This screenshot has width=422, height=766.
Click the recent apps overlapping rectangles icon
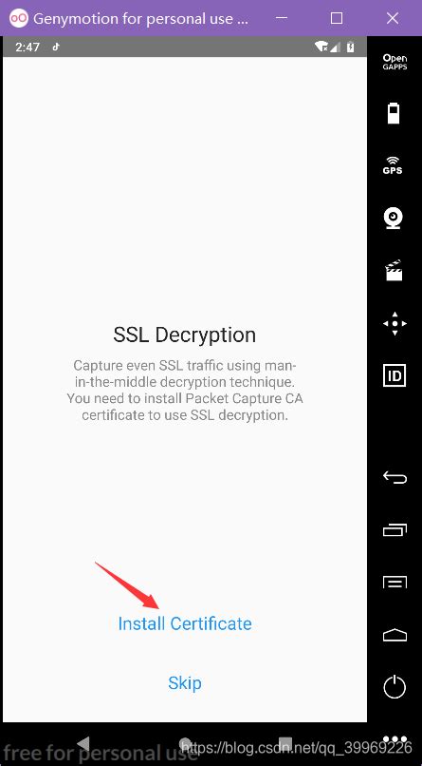click(x=394, y=529)
